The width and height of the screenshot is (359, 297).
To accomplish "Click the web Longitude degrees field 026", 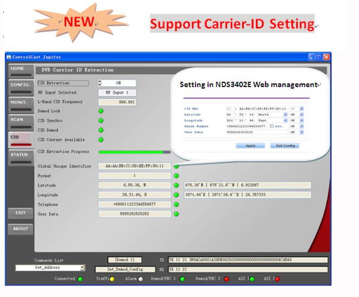I will [x=231, y=120].
